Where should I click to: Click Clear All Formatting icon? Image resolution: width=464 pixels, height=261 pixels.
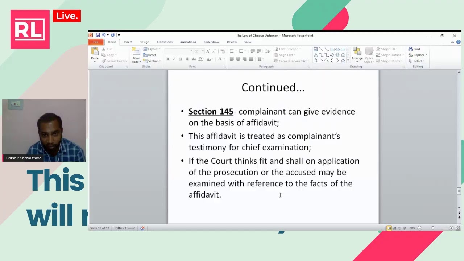pos(223,51)
